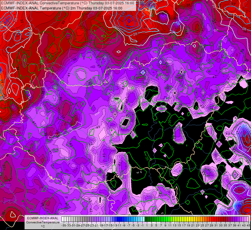Image resolution: width=251 pixels, height=230 pixels.
Task: Click the legend tick label 31
Action: tap(216, 225)
